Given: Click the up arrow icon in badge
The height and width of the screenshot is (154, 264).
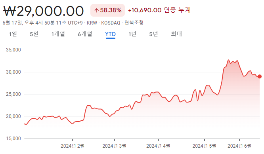Looking at the screenshot, I should pos(96,10).
